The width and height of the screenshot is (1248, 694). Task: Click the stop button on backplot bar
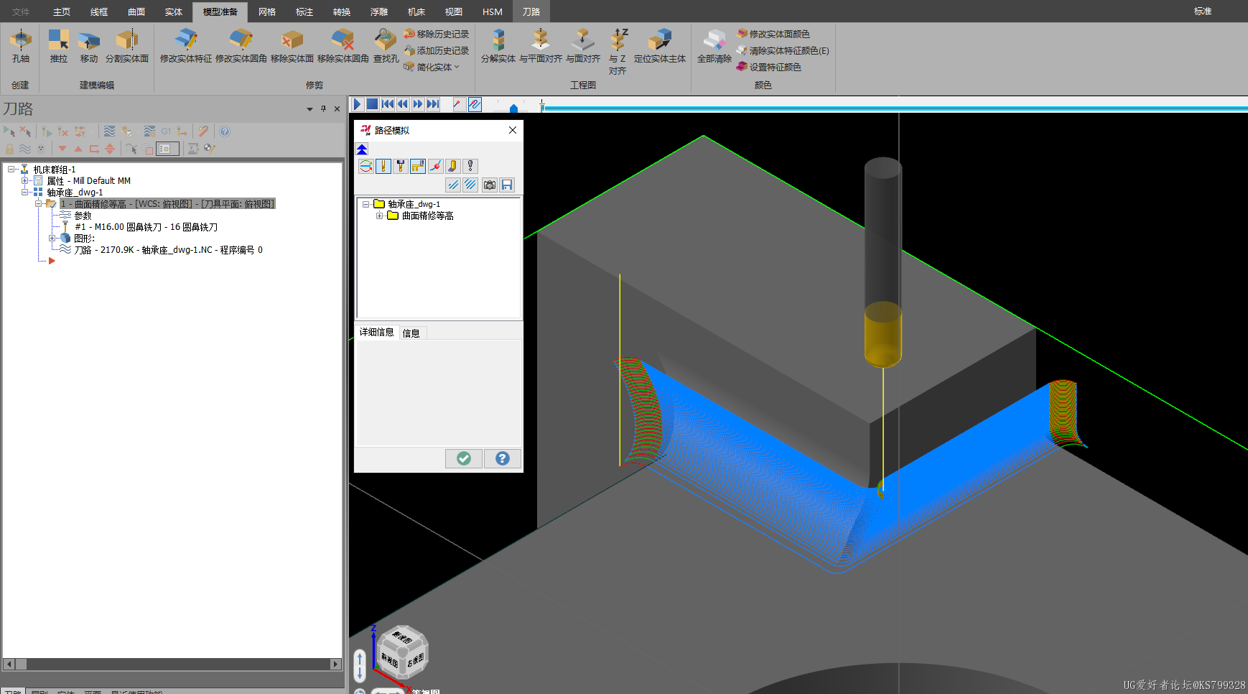point(372,104)
